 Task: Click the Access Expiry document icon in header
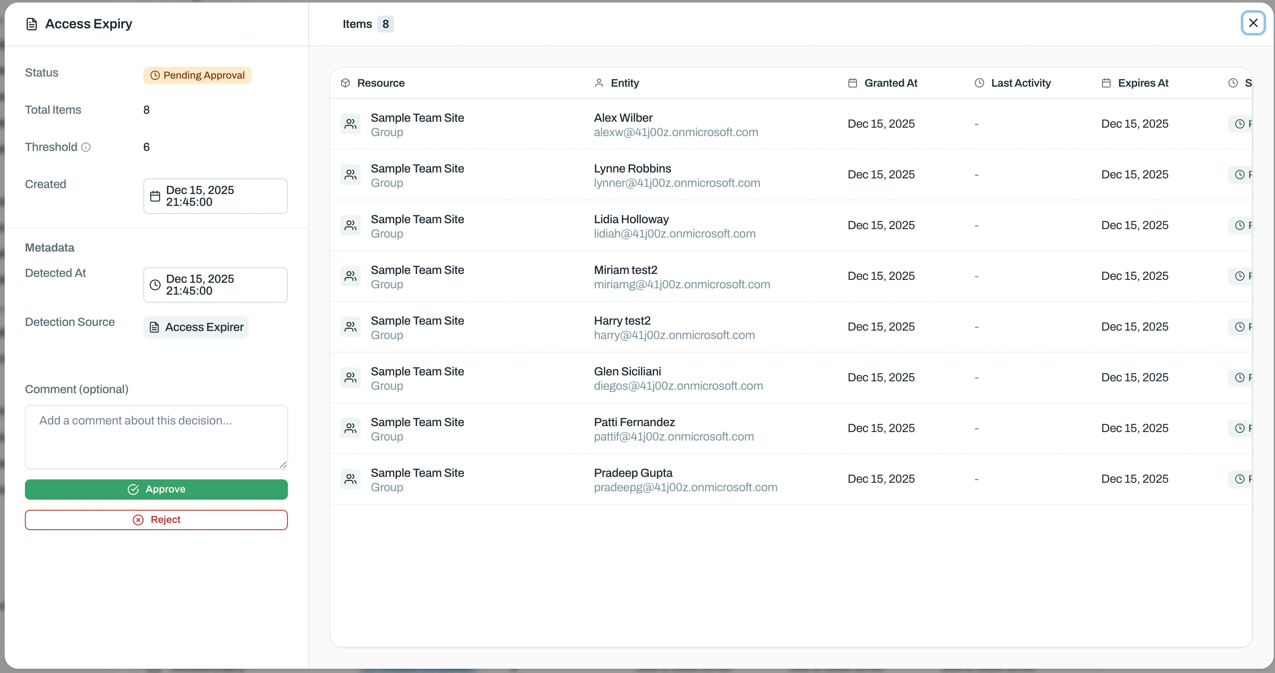click(32, 24)
